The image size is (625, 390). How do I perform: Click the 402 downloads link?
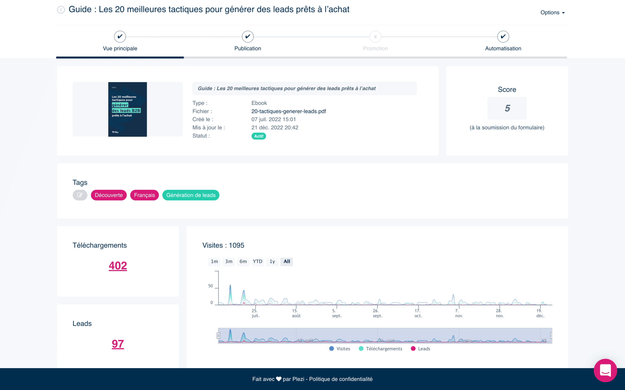point(118,266)
